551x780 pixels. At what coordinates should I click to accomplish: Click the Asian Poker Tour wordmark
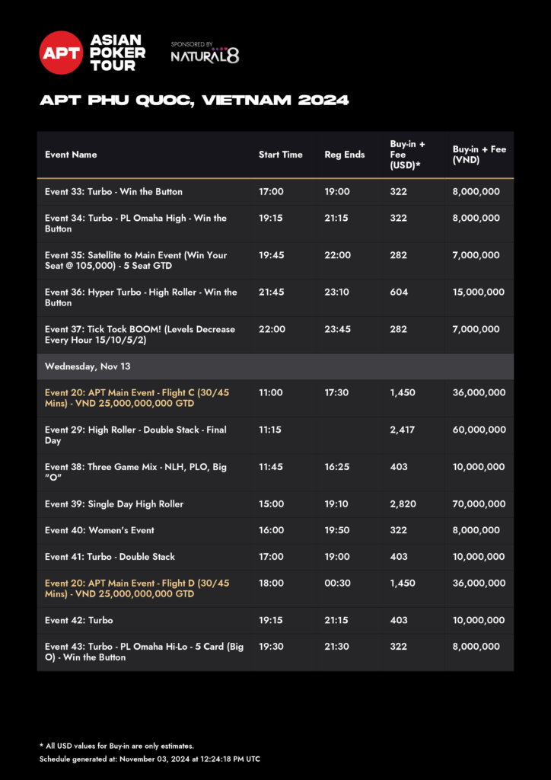(117, 53)
